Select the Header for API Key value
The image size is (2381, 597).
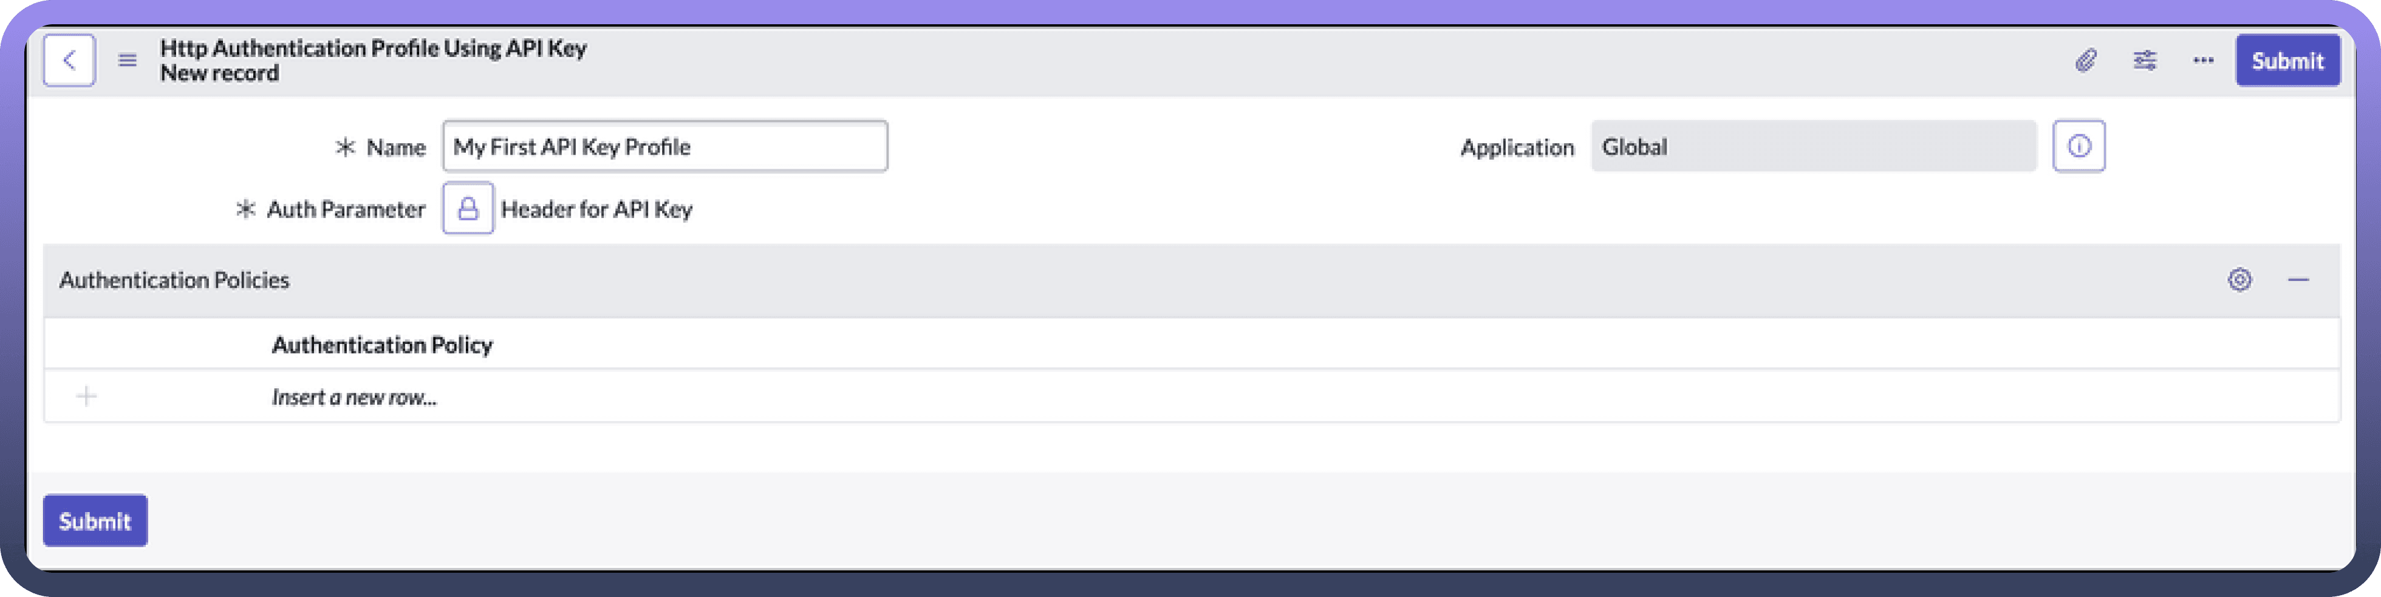[x=597, y=209]
